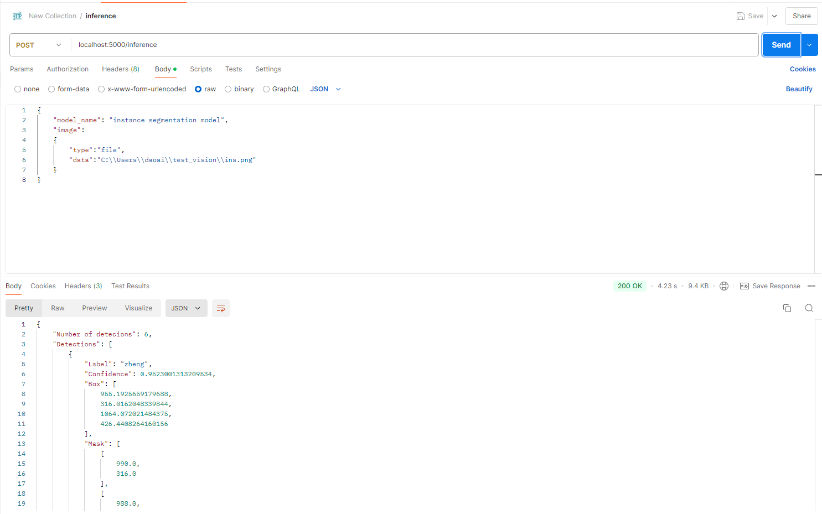Beautify the request body JSON
The width and height of the screenshot is (822, 514).
click(799, 89)
